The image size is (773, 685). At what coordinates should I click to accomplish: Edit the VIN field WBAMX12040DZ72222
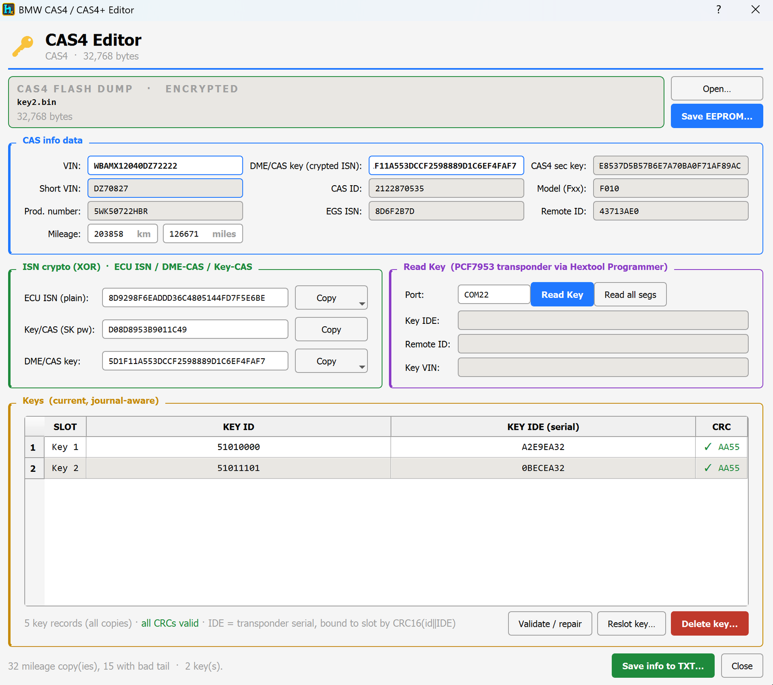(x=165, y=165)
